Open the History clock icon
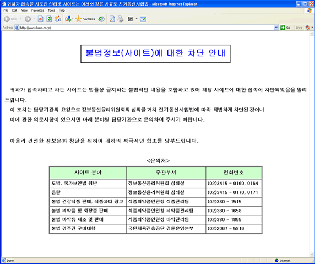 click(101, 19)
